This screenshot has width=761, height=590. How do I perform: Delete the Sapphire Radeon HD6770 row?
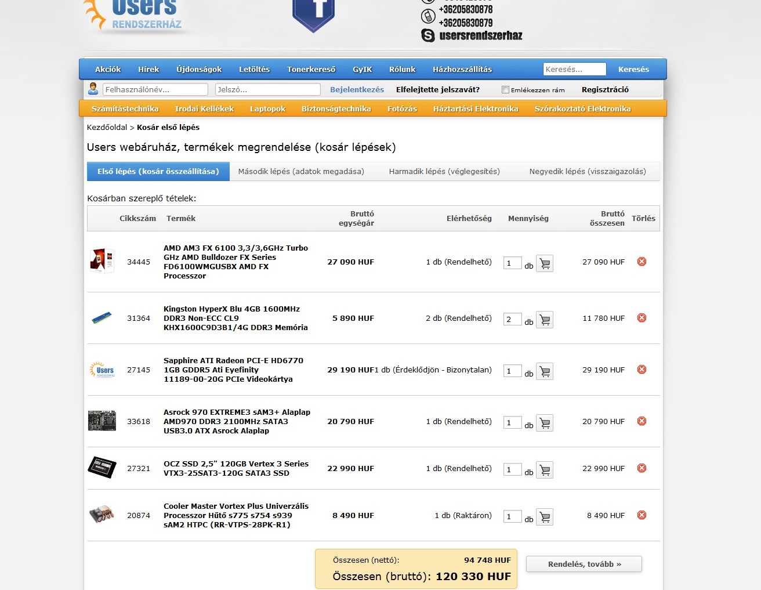642,370
